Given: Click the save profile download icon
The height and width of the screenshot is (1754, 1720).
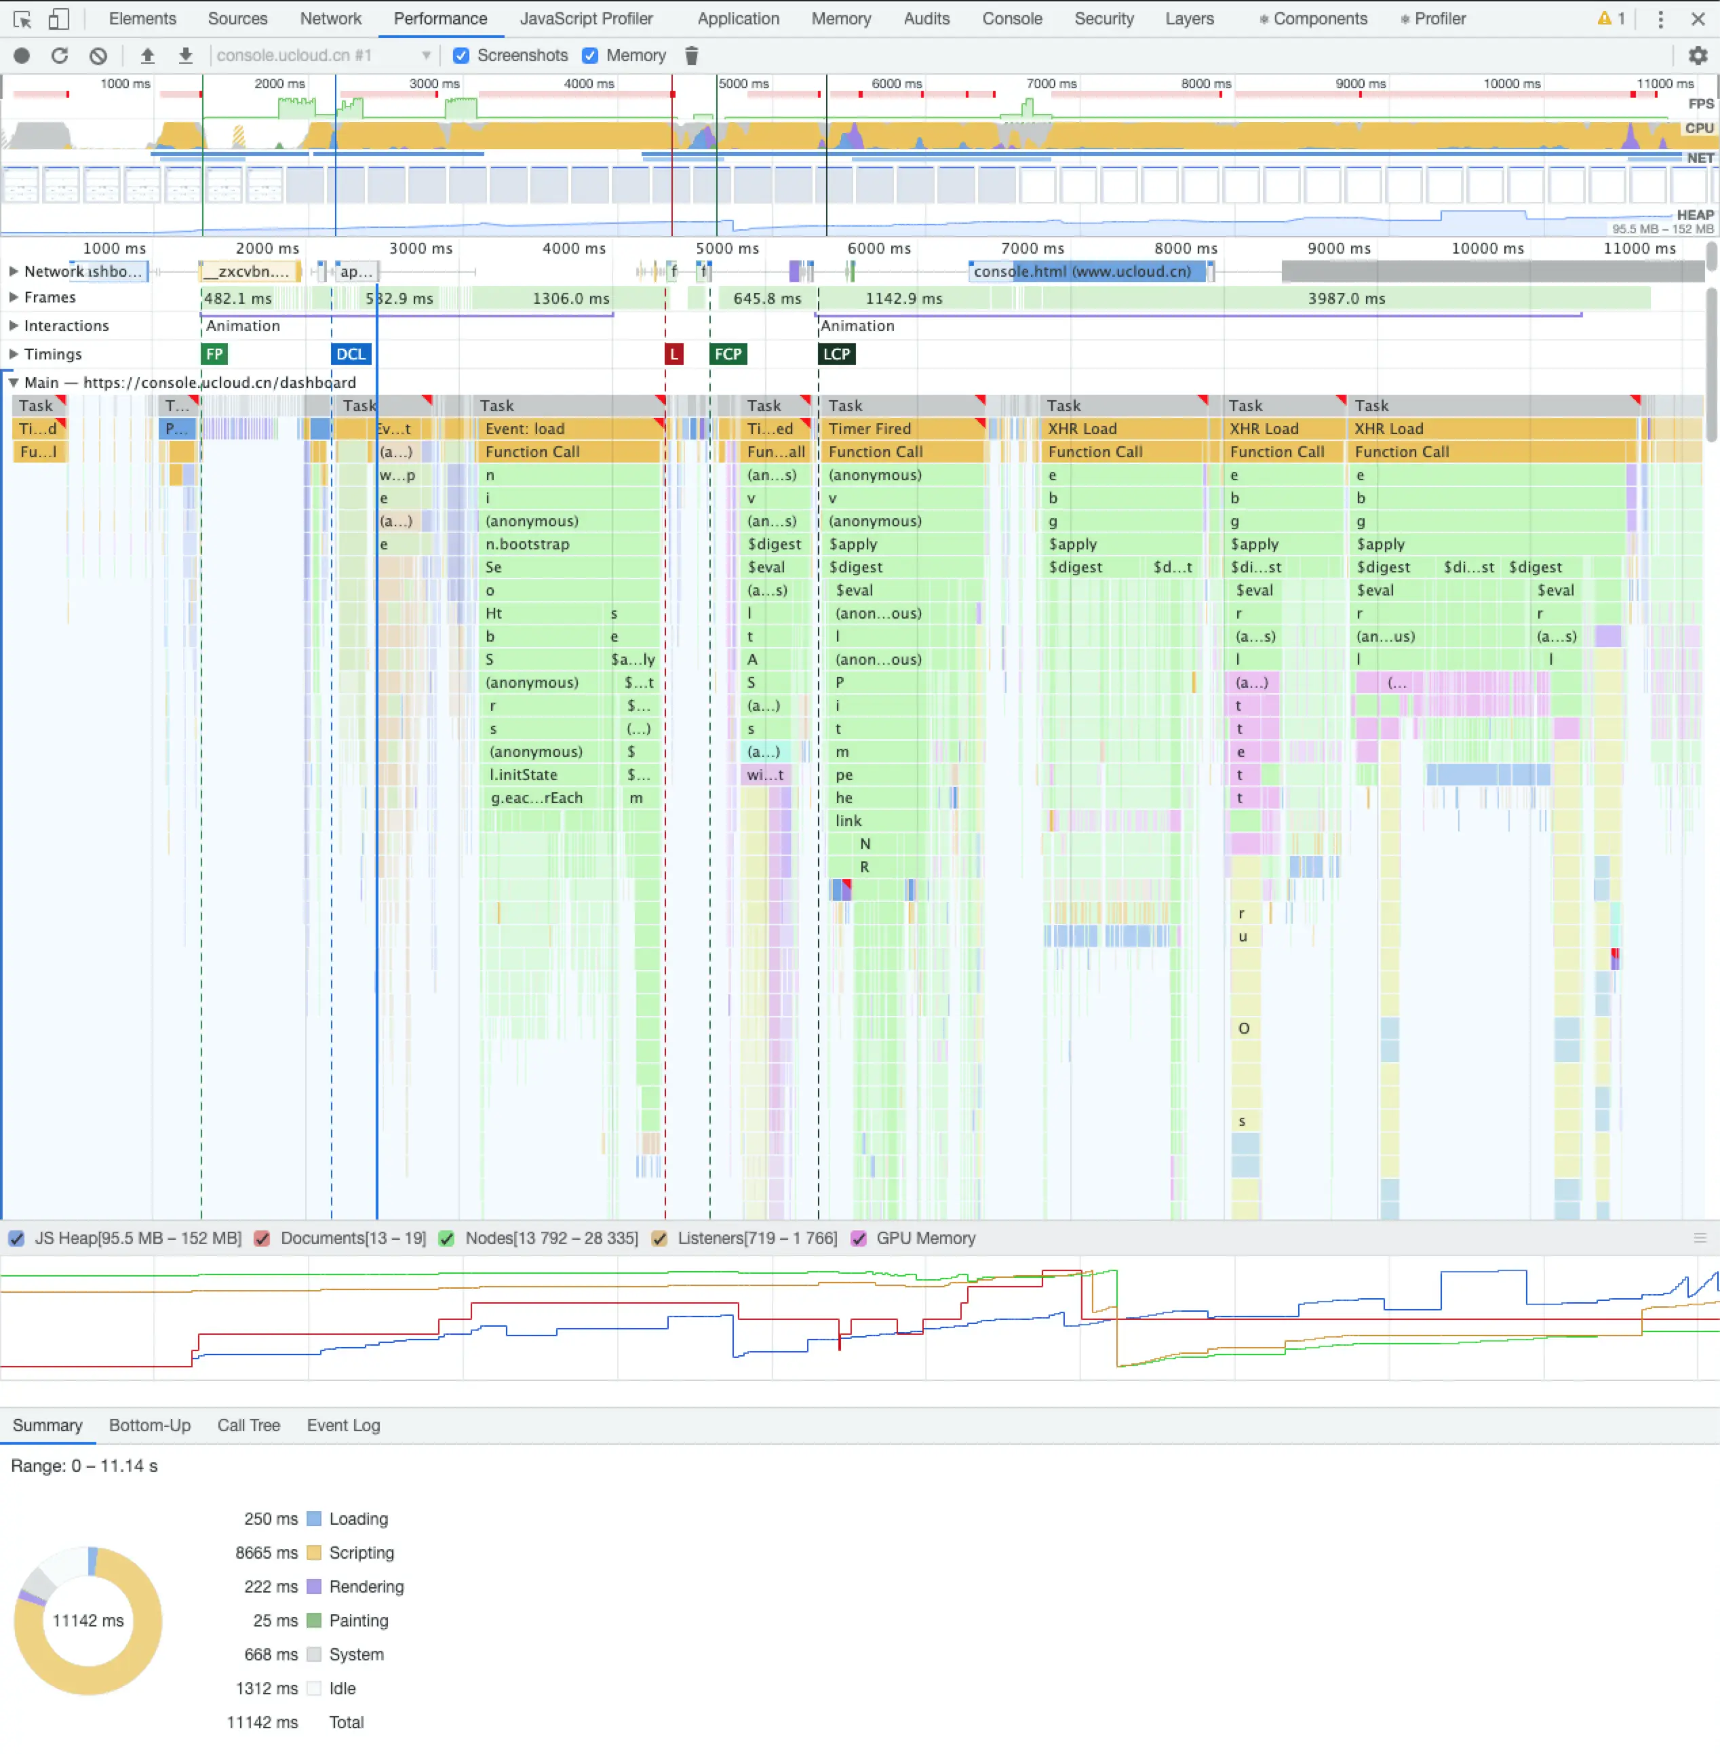Looking at the screenshot, I should point(185,56).
